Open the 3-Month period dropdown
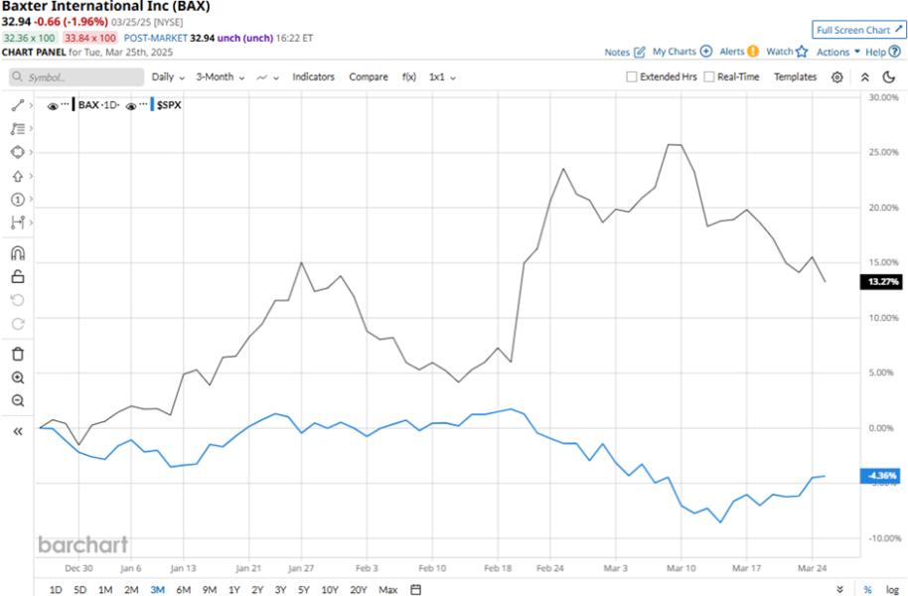 [x=221, y=77]
